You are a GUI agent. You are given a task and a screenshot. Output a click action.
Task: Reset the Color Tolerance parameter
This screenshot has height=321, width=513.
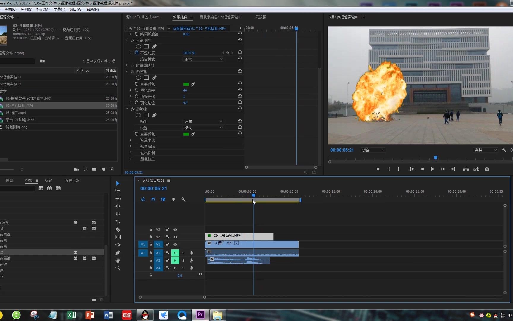pos(240,90)
